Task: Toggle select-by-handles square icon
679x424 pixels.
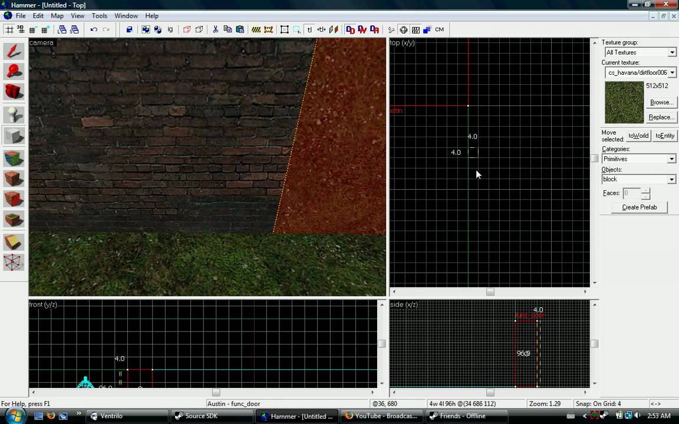Action: 285,29
